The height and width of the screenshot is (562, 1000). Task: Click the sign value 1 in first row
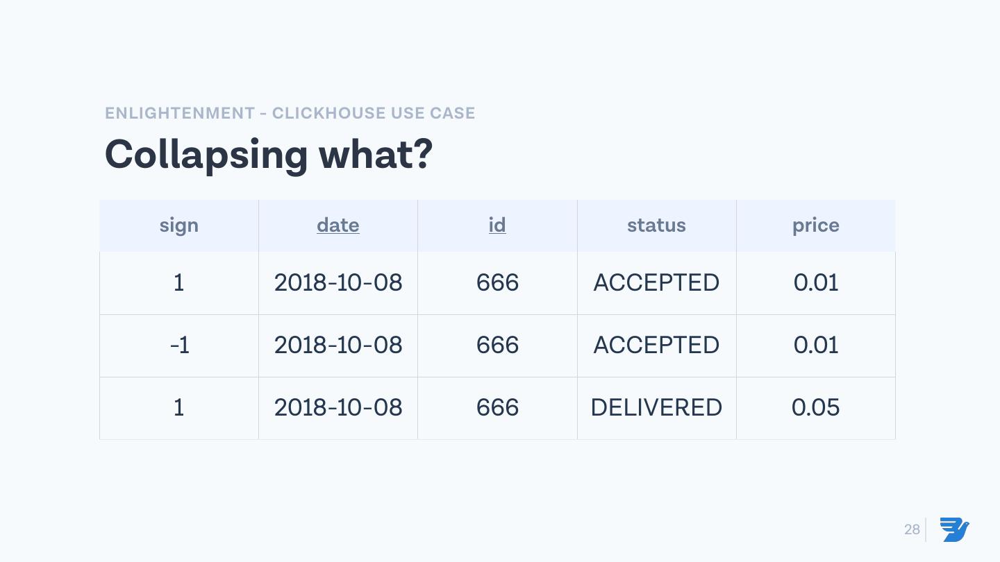click(x=179, y=283)
